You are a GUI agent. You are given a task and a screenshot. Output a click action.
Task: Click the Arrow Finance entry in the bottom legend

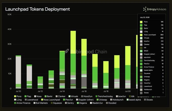click(22, 103)
